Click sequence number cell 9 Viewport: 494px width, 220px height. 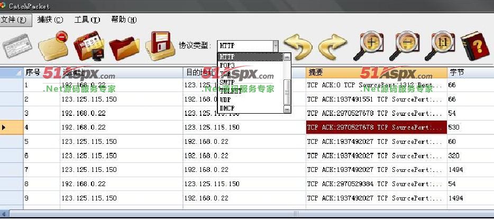pyautogui.click(x=42, y=198)
